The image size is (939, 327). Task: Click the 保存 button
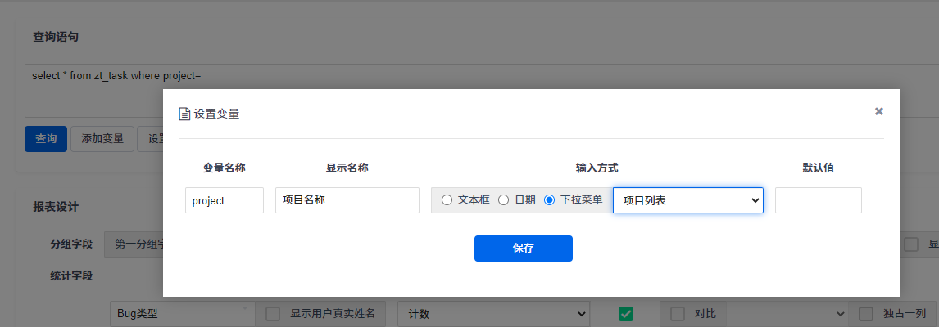click(x=524, y=249)
